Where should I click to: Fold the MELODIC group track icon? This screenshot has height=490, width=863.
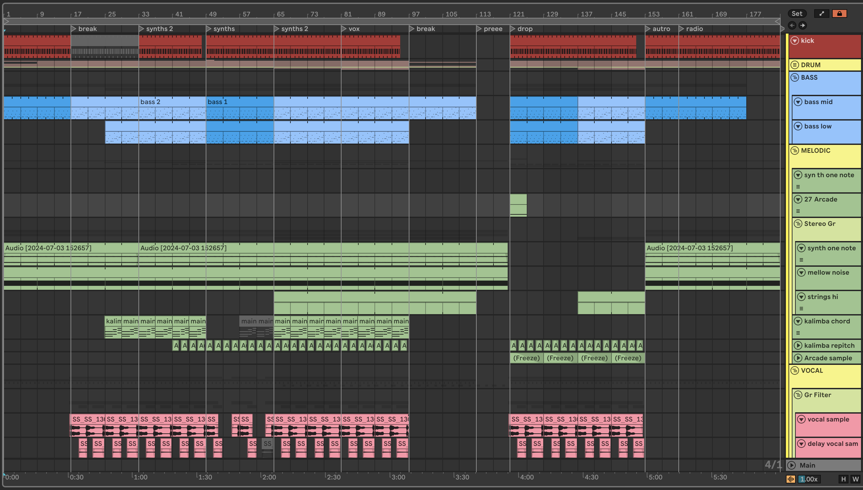795,150
